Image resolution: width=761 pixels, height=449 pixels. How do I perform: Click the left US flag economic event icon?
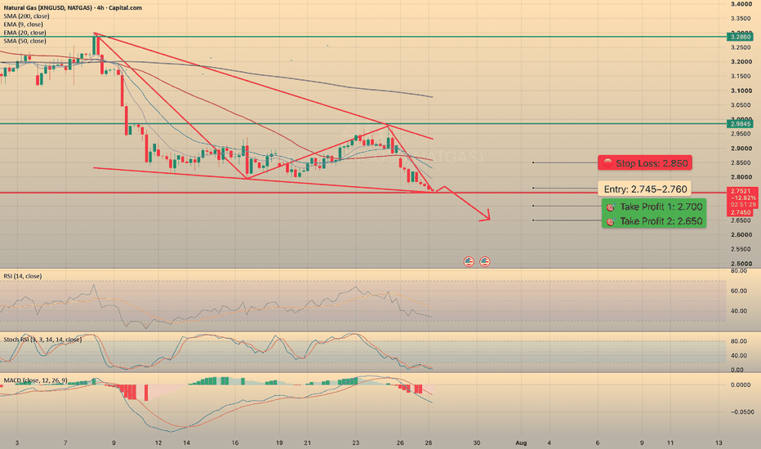[x=469, y=261]
